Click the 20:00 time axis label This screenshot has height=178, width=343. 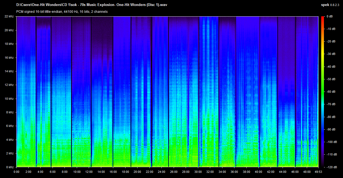[137, 172]
